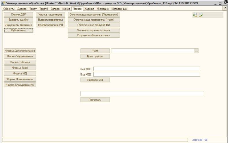
Task: Click the left document icon in the top-right toolbar
Action: pos(195,15)
